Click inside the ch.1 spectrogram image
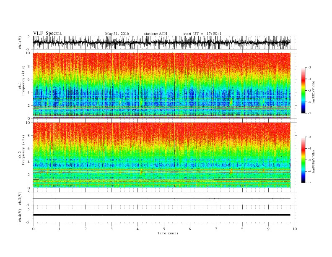The height and width of the screenshot is (257, 332). (162, 86)
